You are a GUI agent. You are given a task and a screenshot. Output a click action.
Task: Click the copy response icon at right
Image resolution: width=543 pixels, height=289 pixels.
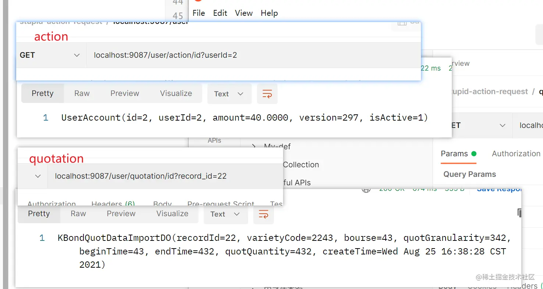coord(519,213)
